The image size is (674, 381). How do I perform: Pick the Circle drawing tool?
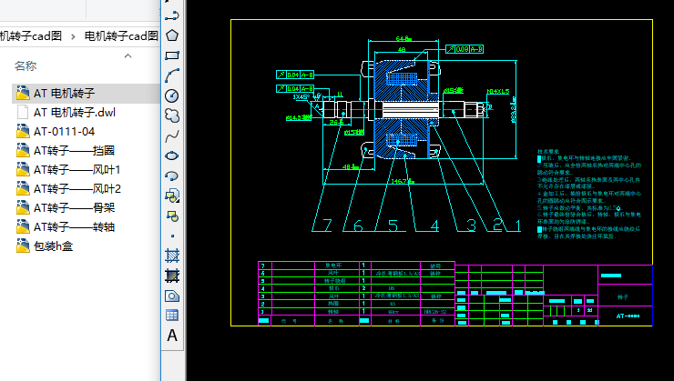tap(171, 95)
